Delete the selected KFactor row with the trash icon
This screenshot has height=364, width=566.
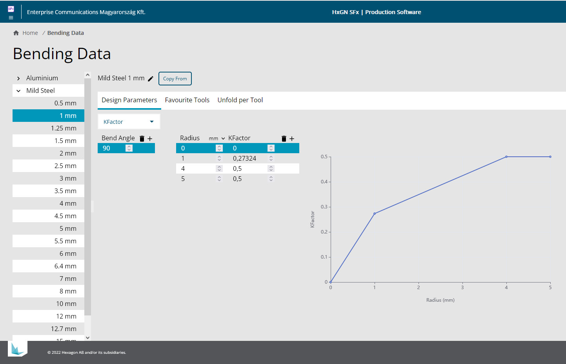(x=284, y=139)
